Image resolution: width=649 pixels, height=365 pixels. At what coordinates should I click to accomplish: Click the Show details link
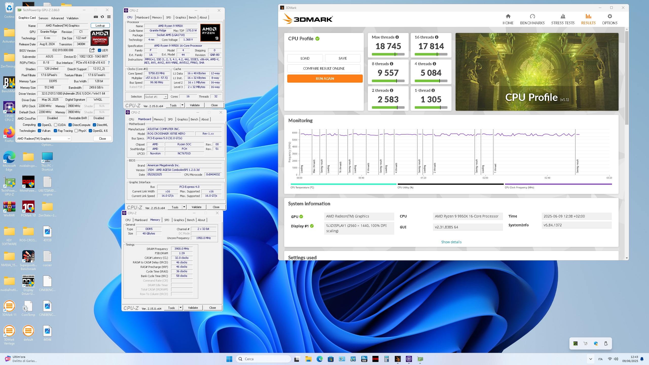[x=451, y=242]
